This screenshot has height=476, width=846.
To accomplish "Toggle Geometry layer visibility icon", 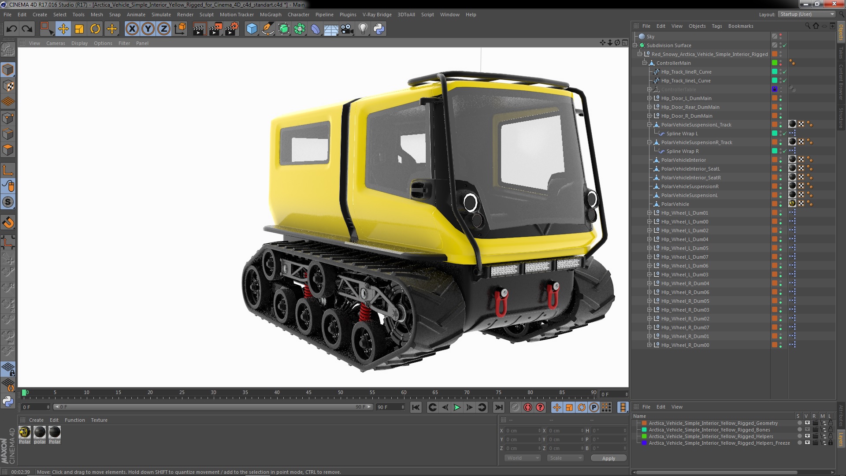I will (807, 423).
